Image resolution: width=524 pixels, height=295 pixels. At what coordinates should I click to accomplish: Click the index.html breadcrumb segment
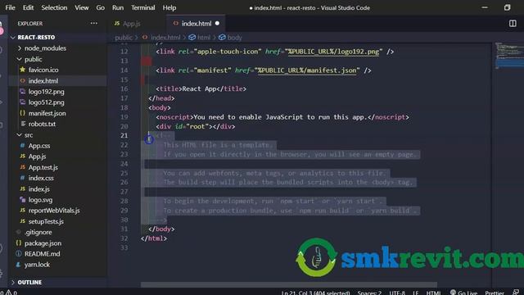tap(165, 38)
